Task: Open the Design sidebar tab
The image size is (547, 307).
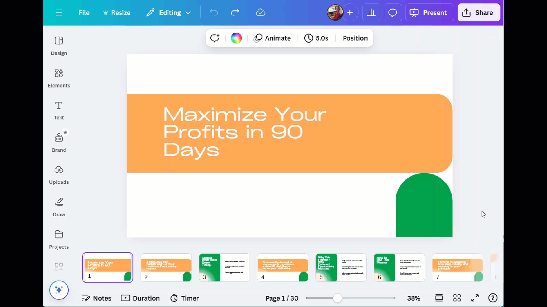Action: click(x=59, y=46)
